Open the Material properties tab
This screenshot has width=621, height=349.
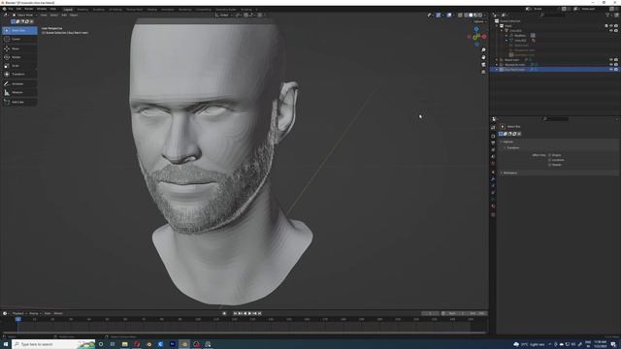(x=493, y=206)
